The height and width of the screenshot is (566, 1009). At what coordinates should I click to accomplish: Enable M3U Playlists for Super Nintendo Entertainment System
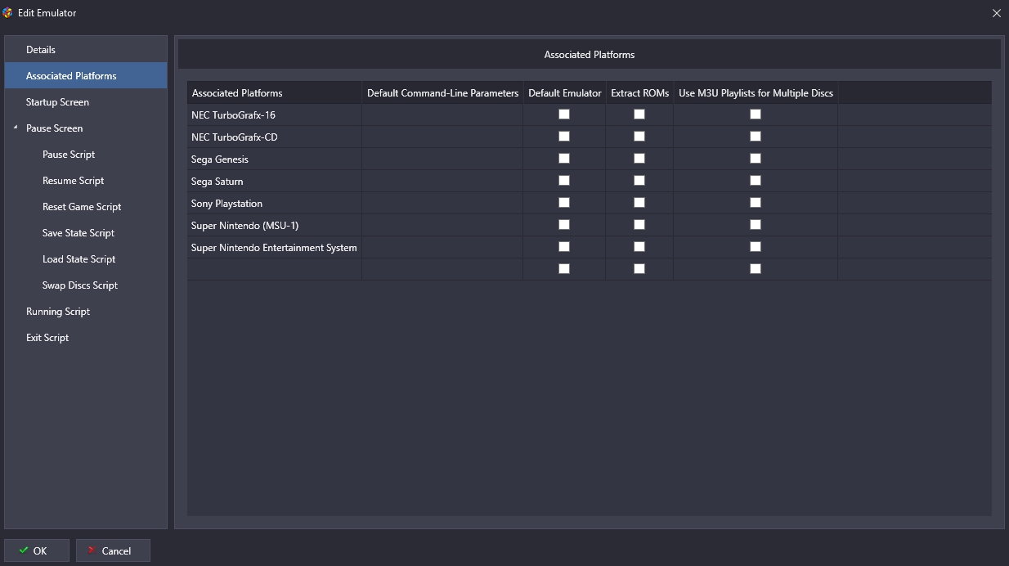(756, 247)
